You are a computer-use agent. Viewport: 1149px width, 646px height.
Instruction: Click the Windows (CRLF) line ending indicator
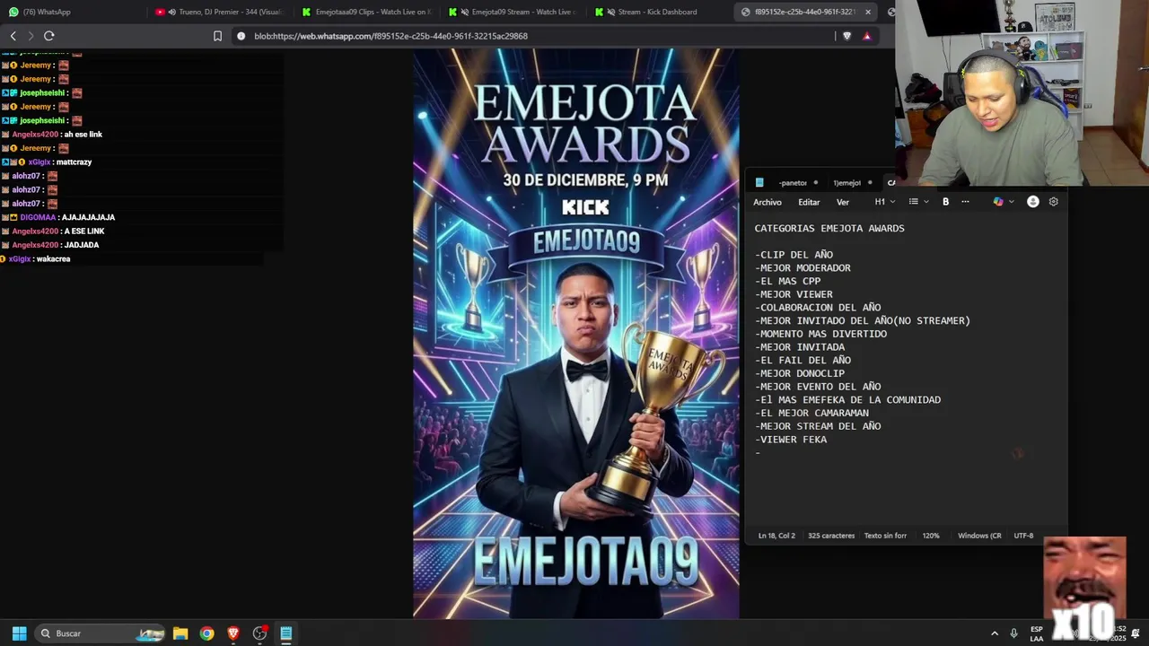tap(979, 536)
